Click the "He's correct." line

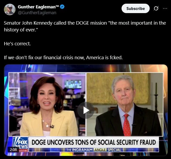[x=17, y=44]
